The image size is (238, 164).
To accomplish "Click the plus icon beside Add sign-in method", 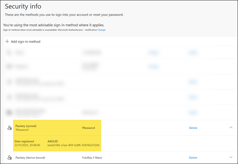I will coord(7,42).
